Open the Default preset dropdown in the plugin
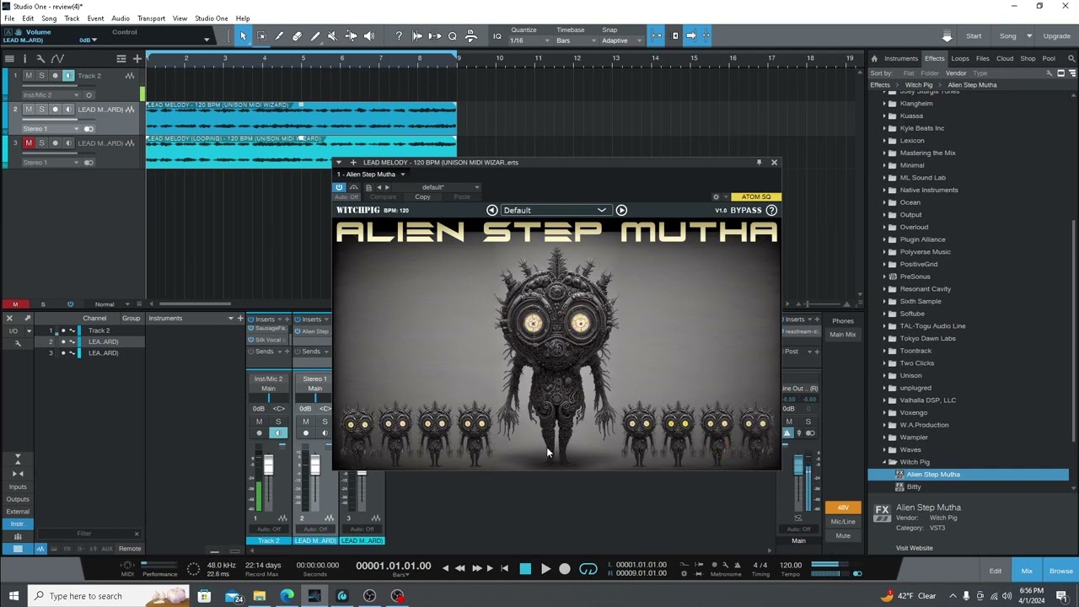This screenshot has width=1079, height=607. point(555,210)
